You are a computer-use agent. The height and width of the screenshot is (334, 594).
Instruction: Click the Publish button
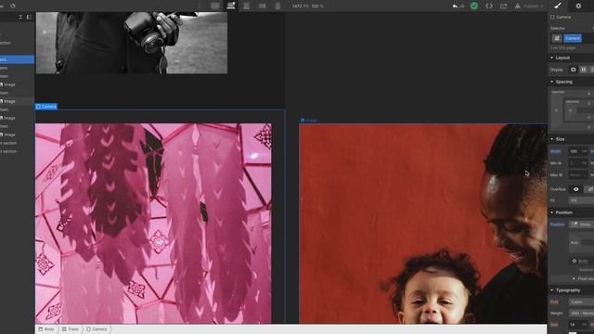point(534,6)
